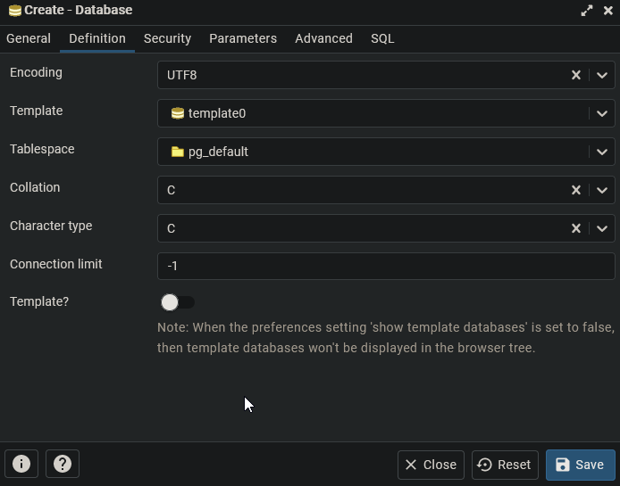The height and width of the screenshot is (486, 620).
Task: Clear the Collation value
Action: 576,190
